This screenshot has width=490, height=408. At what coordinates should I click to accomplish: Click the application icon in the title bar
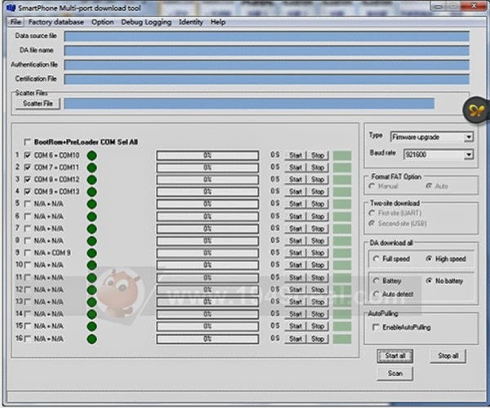11,7
